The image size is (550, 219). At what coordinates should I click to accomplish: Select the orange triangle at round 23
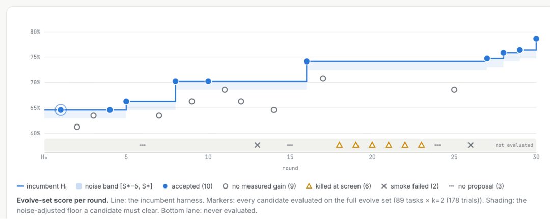click(422, 145)
